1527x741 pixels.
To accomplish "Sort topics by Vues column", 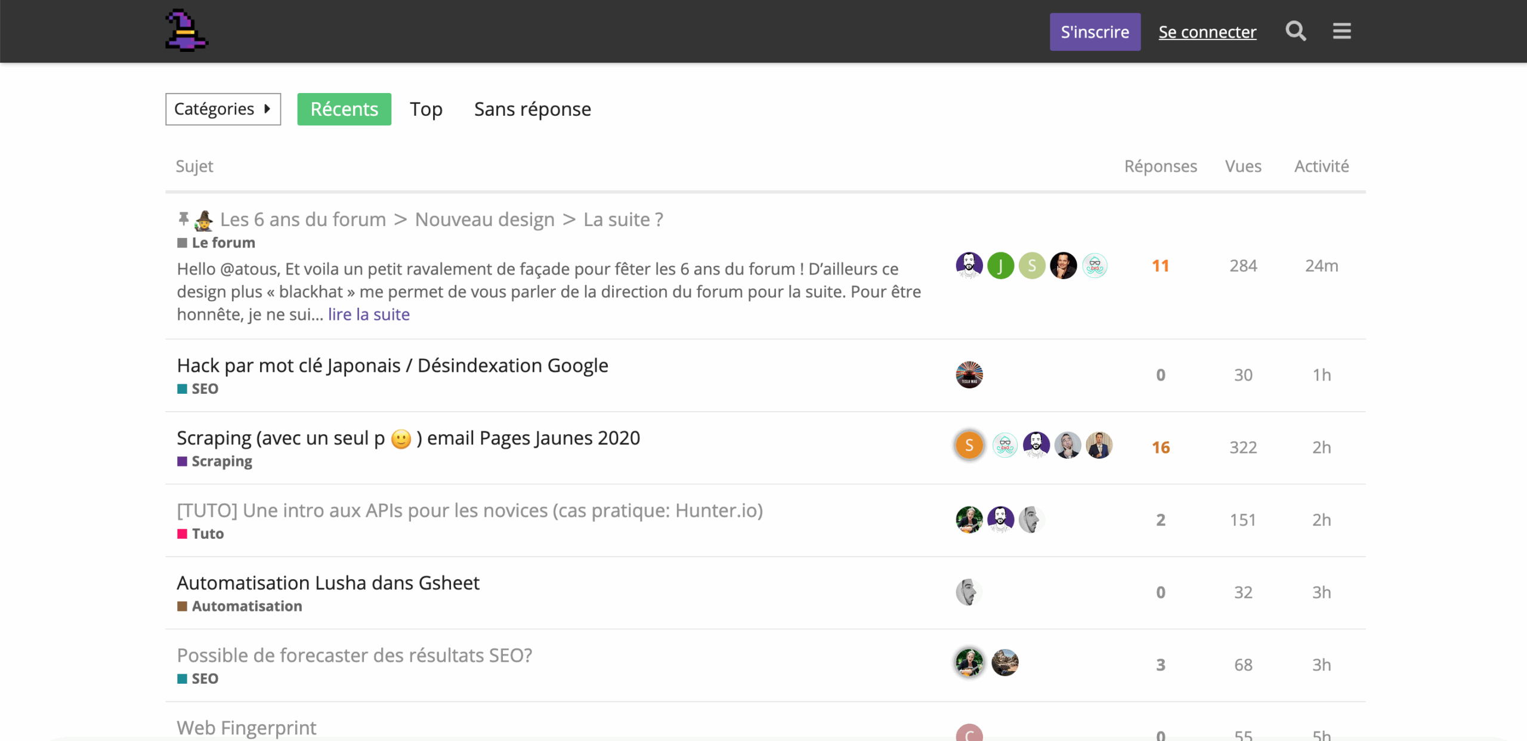I will [x=1243, y=166].
